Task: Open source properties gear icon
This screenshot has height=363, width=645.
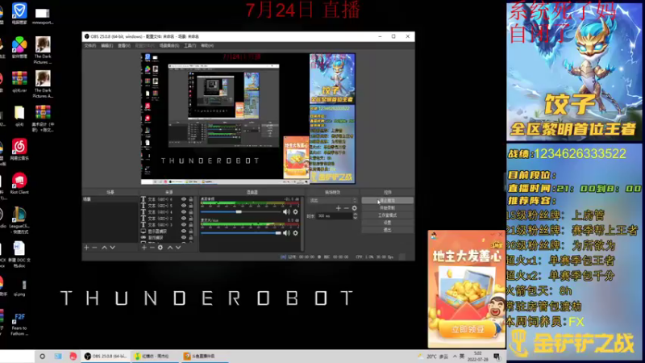Action: coord(160,248)
